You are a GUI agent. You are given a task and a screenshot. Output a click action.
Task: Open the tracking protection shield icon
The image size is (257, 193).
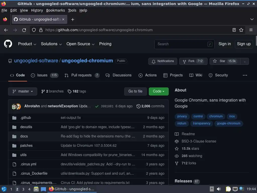point(34,30)
